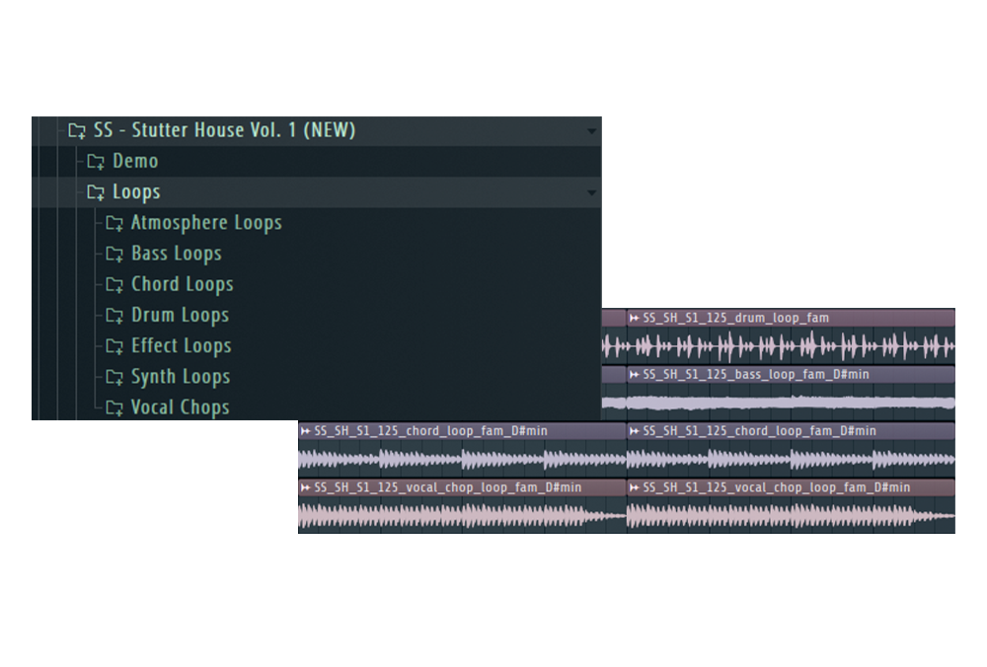Collapse the SS - Stutter House Vol. 1 folder arrow
The width and height of the screenshot is (987, 667).
[591, 131]
